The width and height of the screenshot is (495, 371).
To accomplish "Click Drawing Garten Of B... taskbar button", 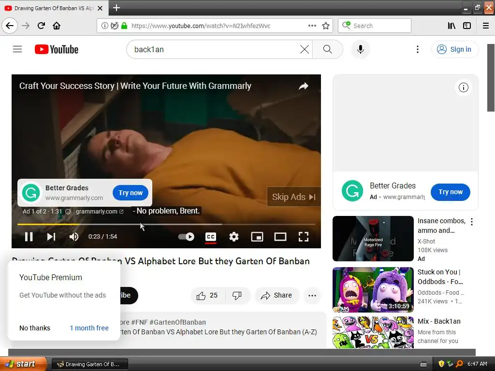I will point(89,364).
